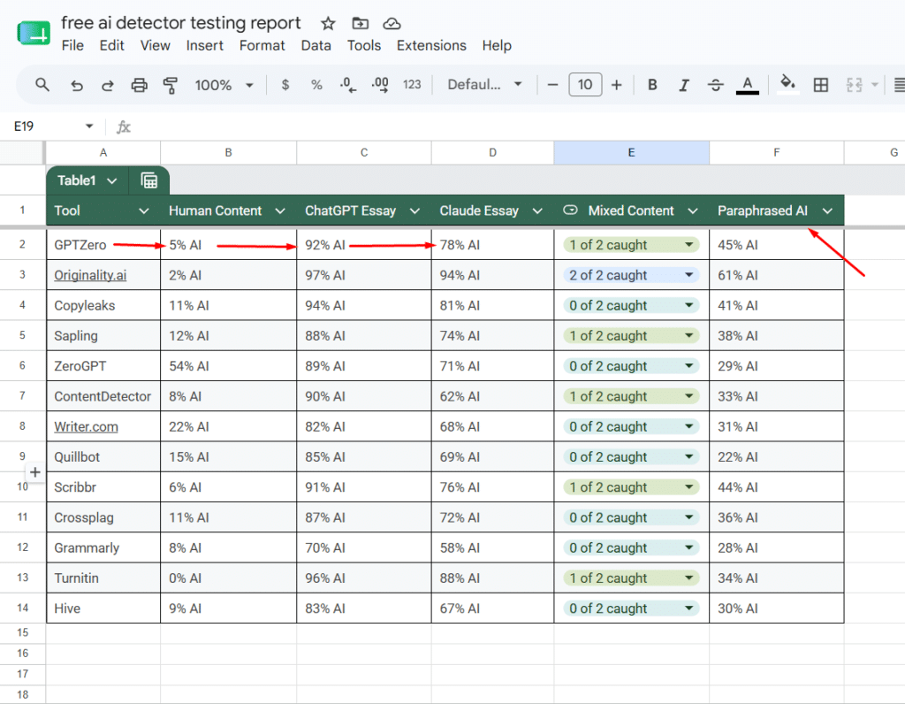
Task: Select row 7 header
Action: click(x=22, y=395)
